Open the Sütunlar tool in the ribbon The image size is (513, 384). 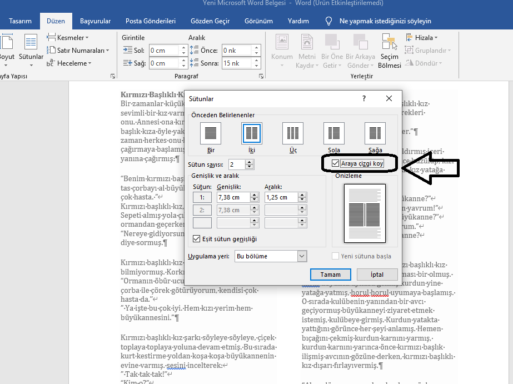(x=31, y=51)
